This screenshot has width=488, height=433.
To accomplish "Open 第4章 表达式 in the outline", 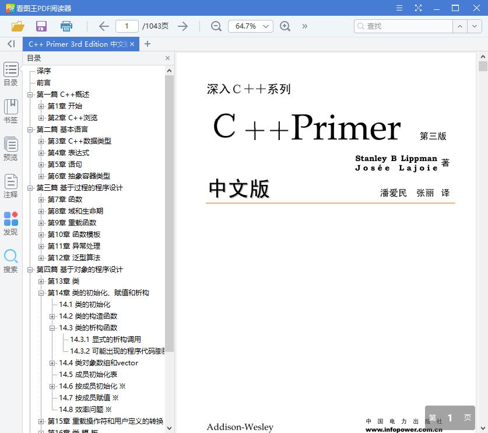I will (68, 153).
